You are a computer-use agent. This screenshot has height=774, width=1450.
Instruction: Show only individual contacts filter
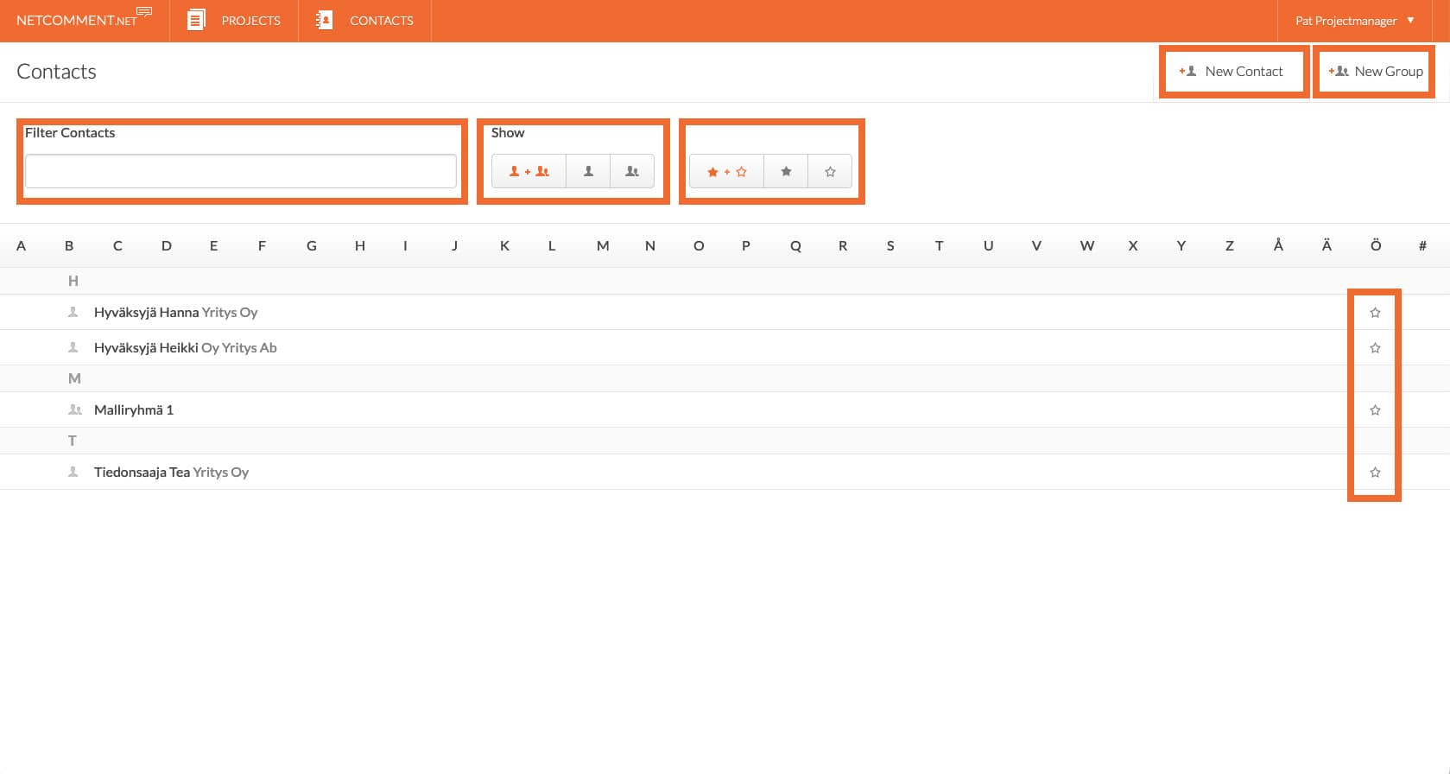[588, 171]
